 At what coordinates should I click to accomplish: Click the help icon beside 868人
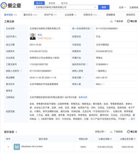click(104, 84)
